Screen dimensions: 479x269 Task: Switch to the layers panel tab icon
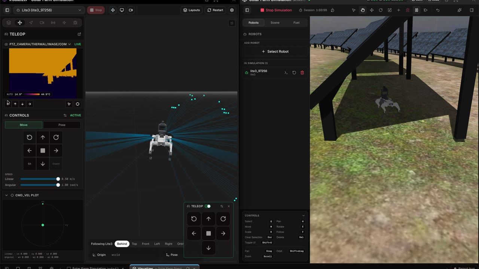[9, 23]
